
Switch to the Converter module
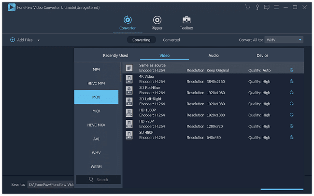(x=128, y=23)
